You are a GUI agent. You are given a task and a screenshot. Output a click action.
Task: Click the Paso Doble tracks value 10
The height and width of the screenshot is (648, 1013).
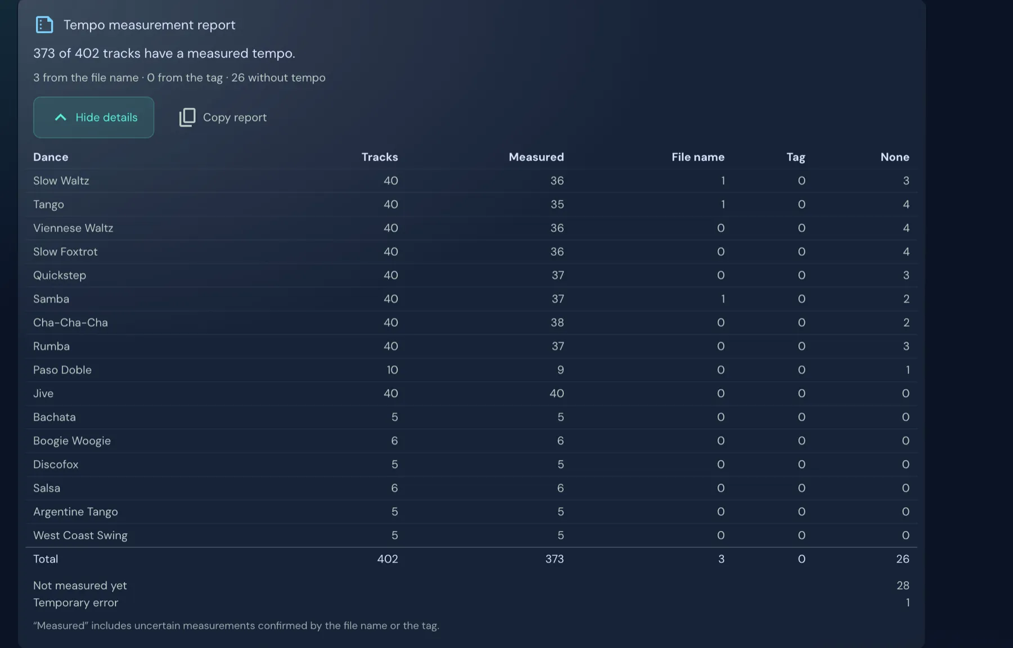tap(392, 370)
